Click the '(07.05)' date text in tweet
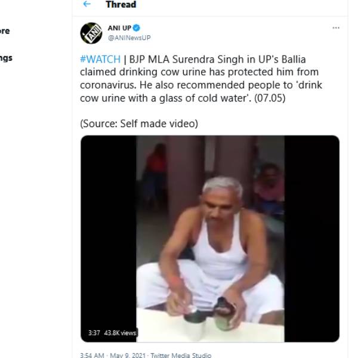The height and width of the screenshot is (358, 358). [x=270, y=97]
